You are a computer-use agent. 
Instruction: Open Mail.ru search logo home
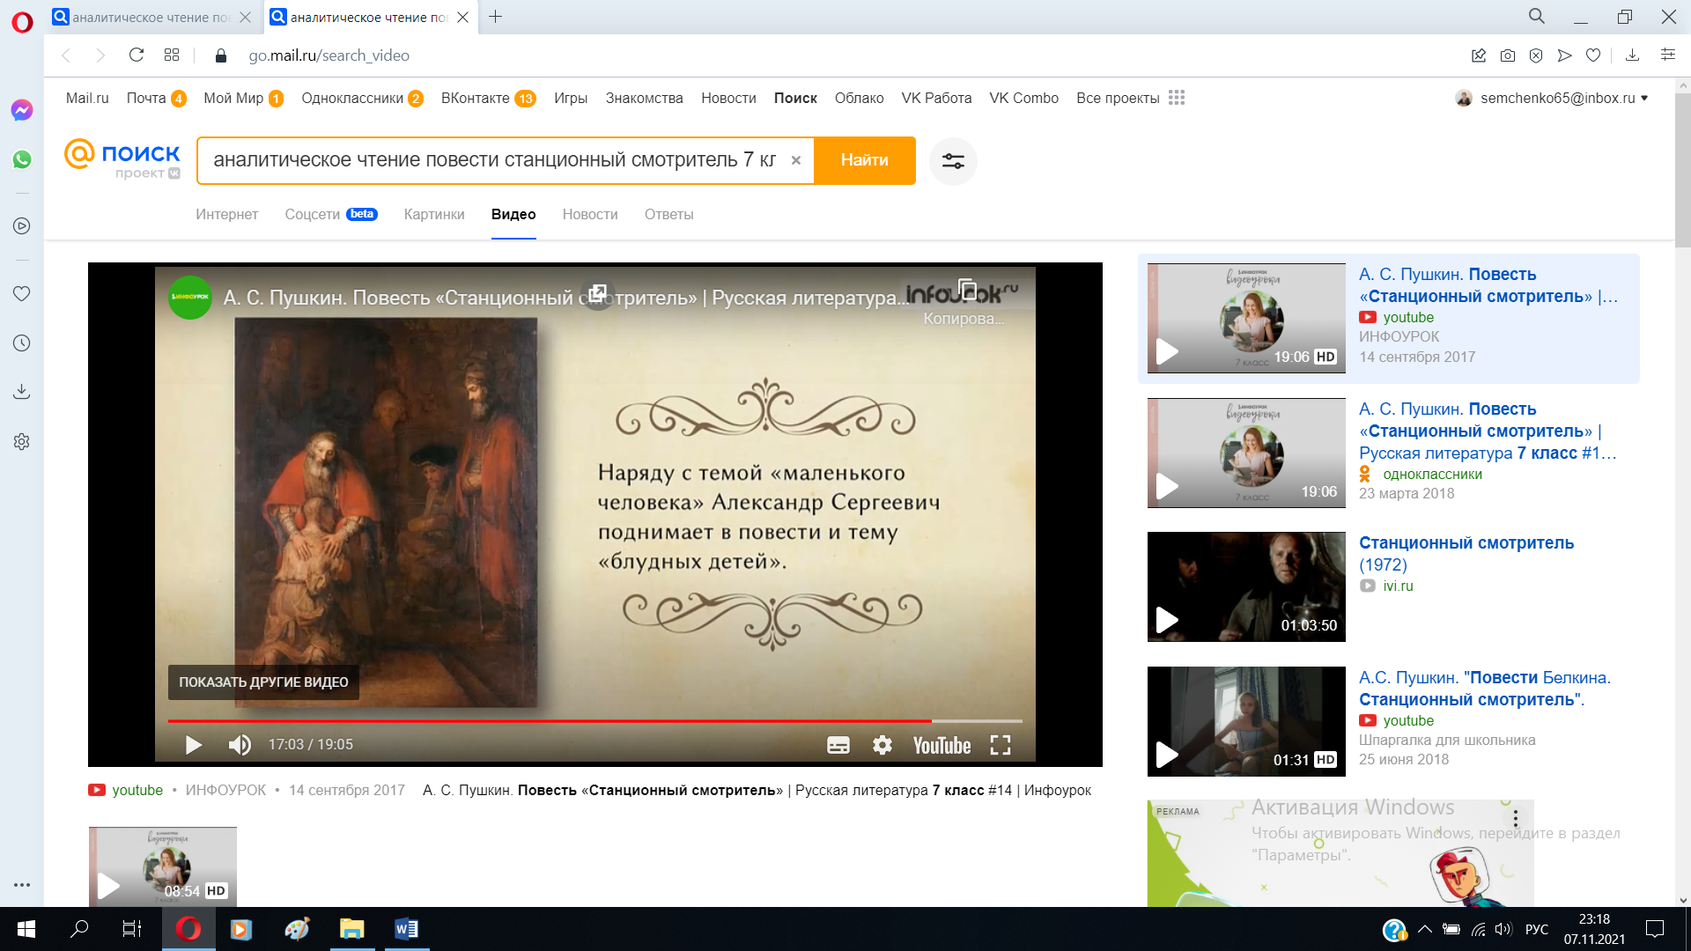coord(122,159)
